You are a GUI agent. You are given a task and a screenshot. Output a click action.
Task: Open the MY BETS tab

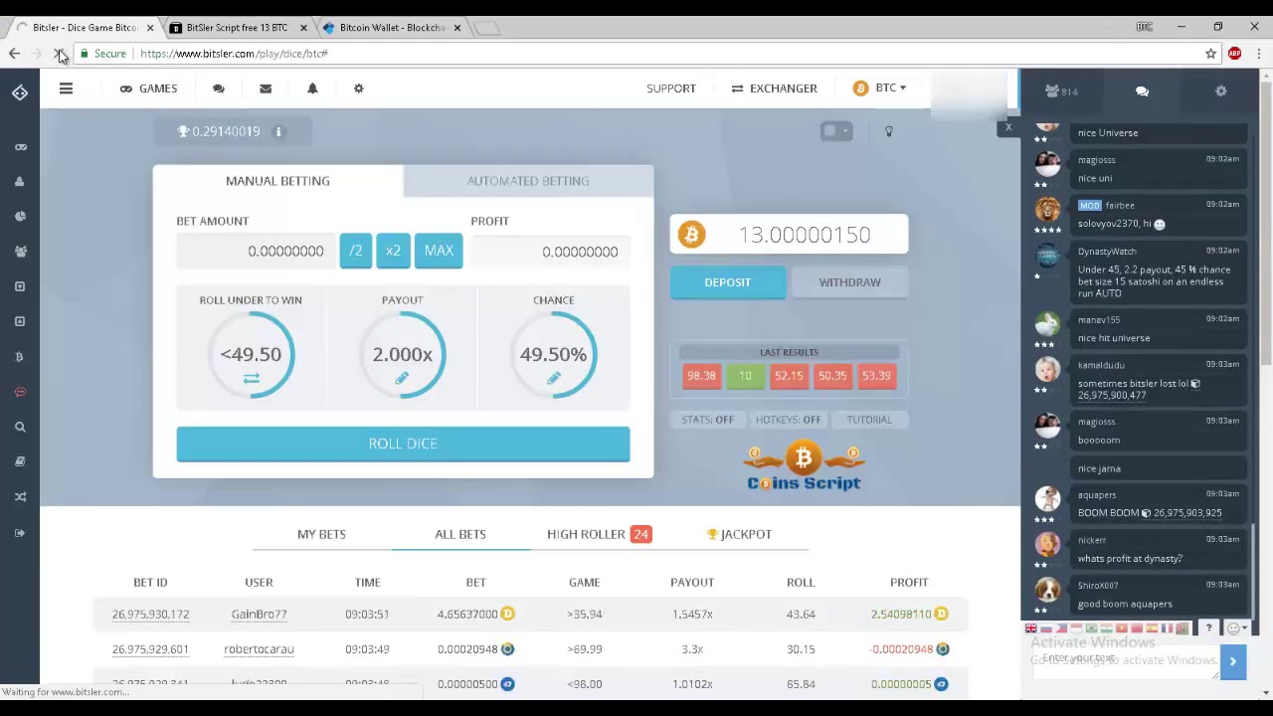point(321,534)
